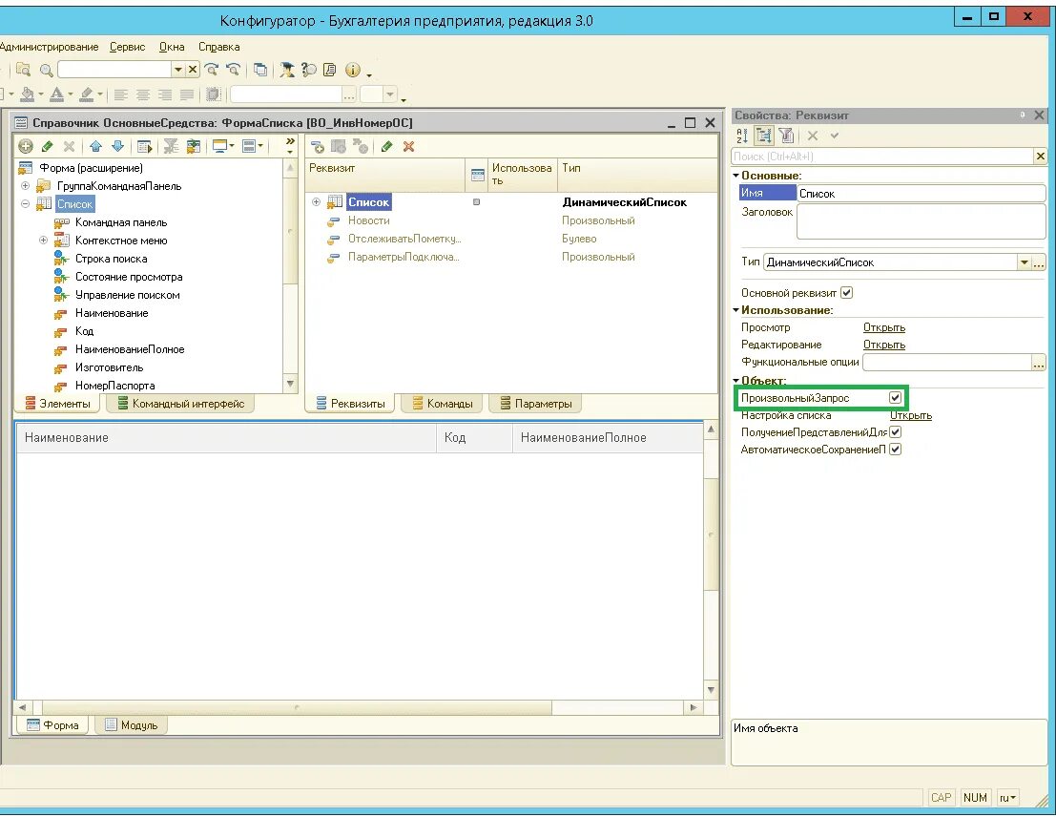Click the green add element icon
Screen dimensions: 1056x817
click(26, 146)
